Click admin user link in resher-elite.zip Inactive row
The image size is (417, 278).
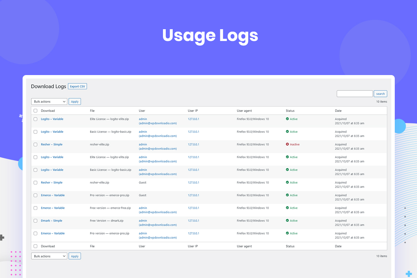pos(143,144)
